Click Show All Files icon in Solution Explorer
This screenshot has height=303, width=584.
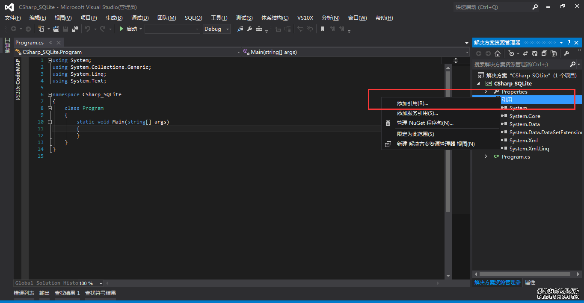tap(554, 53)
